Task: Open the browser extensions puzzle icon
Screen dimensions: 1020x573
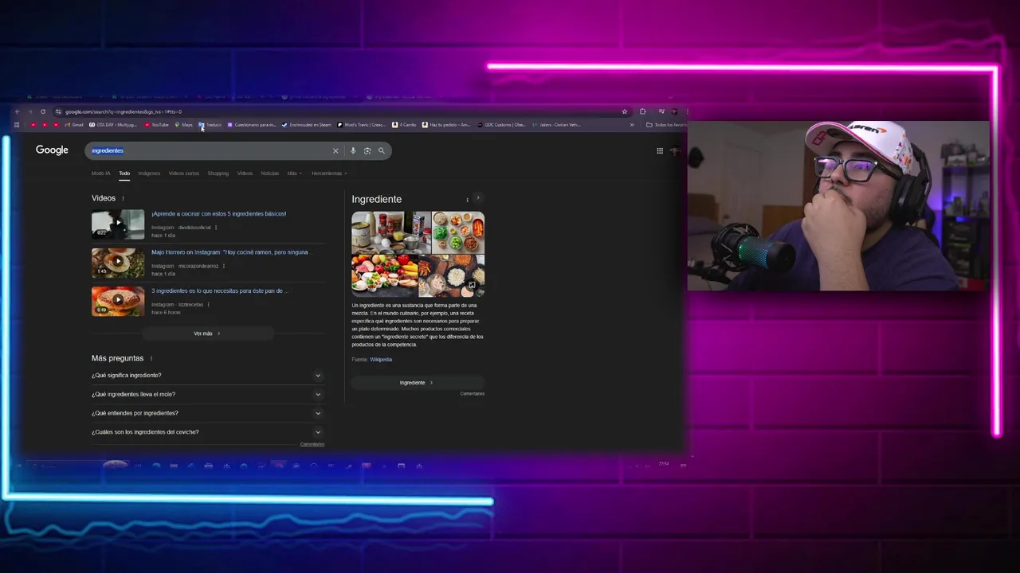Action: (643, 111)
